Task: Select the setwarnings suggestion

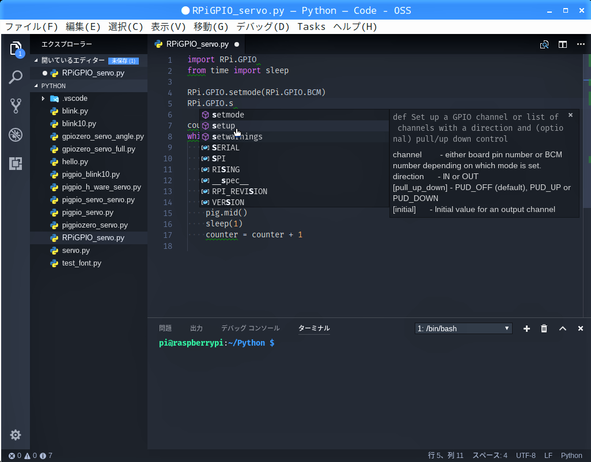Action: coord(294,137)
